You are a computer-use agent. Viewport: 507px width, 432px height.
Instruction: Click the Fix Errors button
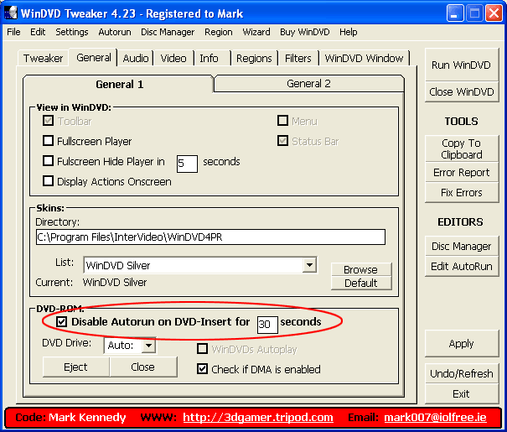pos(461,193)
